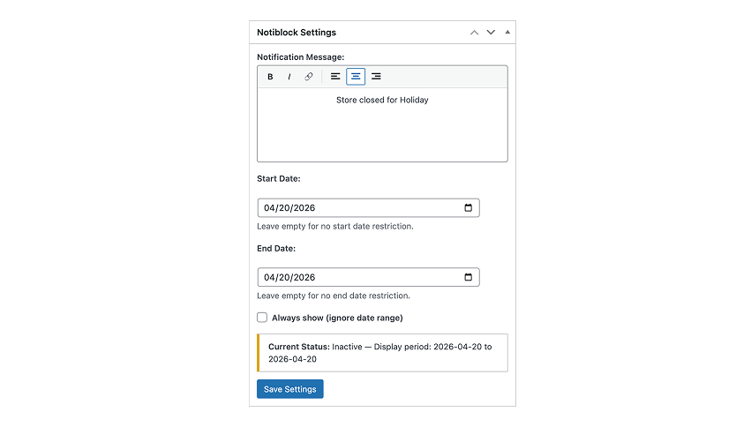The height and width of the screenshot is (427, 736).
Task: Click the 'Always show (ignore date range)' label
Action: [337, 318]
